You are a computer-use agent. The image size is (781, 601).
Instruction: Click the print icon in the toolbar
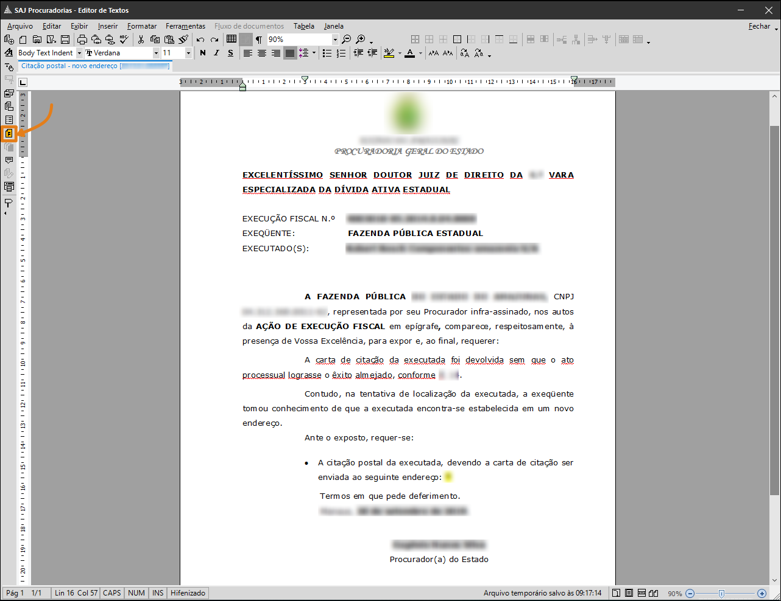pyautogui.click(x=82, y=38)
